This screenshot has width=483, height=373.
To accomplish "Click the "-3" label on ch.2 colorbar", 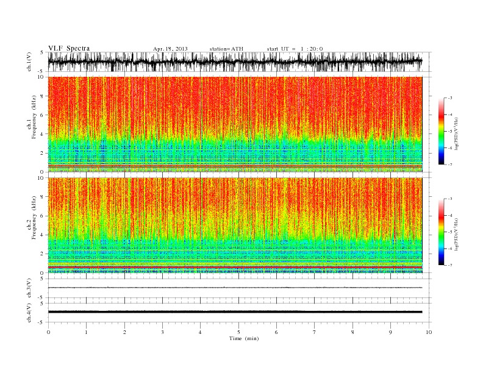I will [x=450, y=199].
